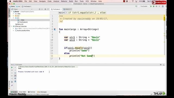Open the VCS menu

pyautogui.click(x=87, y=1)
